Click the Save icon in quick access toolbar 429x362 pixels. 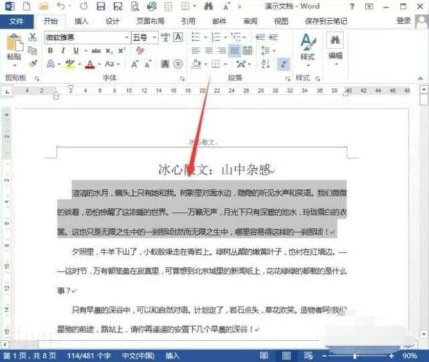pyautogui.click(x=101, y=6)
